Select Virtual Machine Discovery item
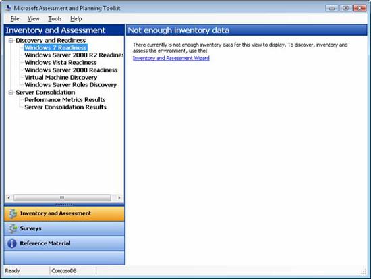This screenshot has height=279, width=371. [x=61, y=78]
